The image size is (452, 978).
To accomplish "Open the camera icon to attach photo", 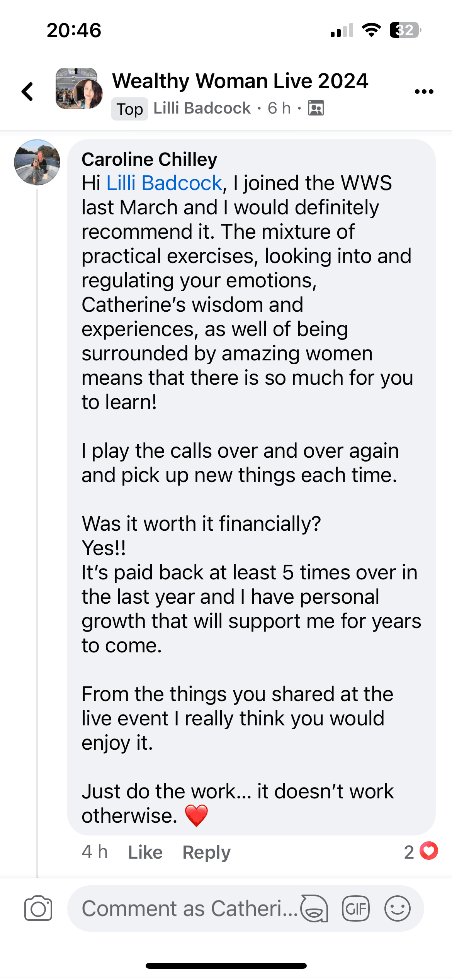I will point(38,908).
